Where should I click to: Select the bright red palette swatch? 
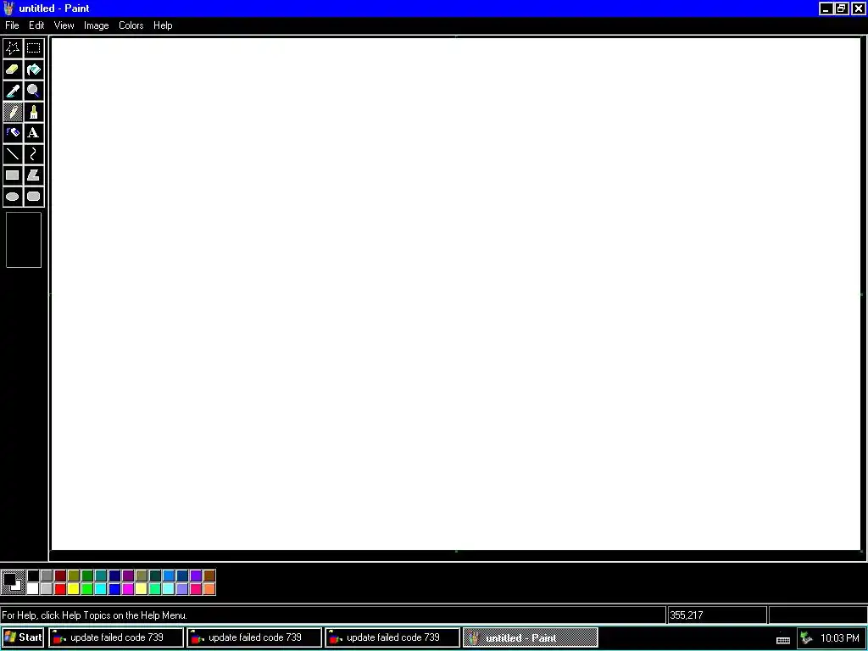[60, 589]
